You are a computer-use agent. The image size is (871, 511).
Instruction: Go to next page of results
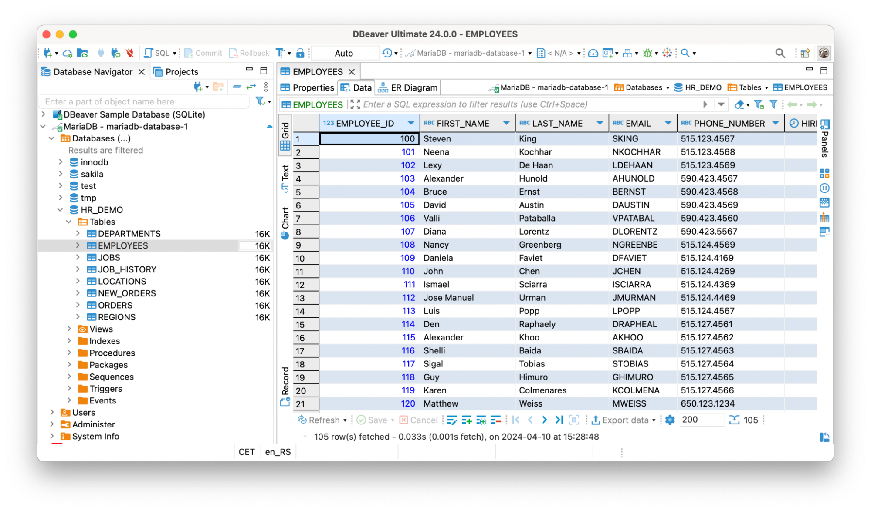(x=545, y=420)
